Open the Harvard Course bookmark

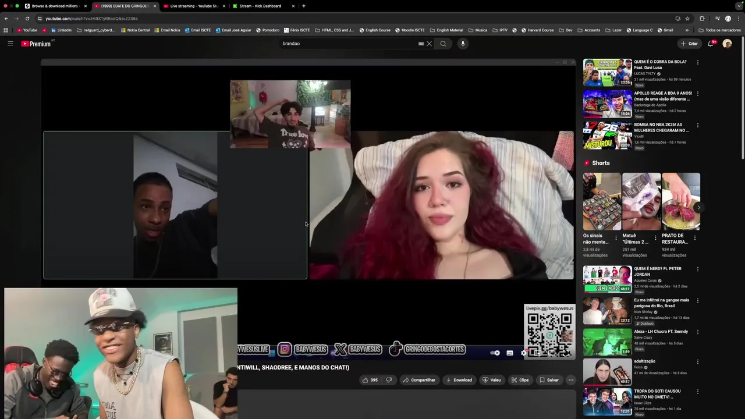[537, 30]
